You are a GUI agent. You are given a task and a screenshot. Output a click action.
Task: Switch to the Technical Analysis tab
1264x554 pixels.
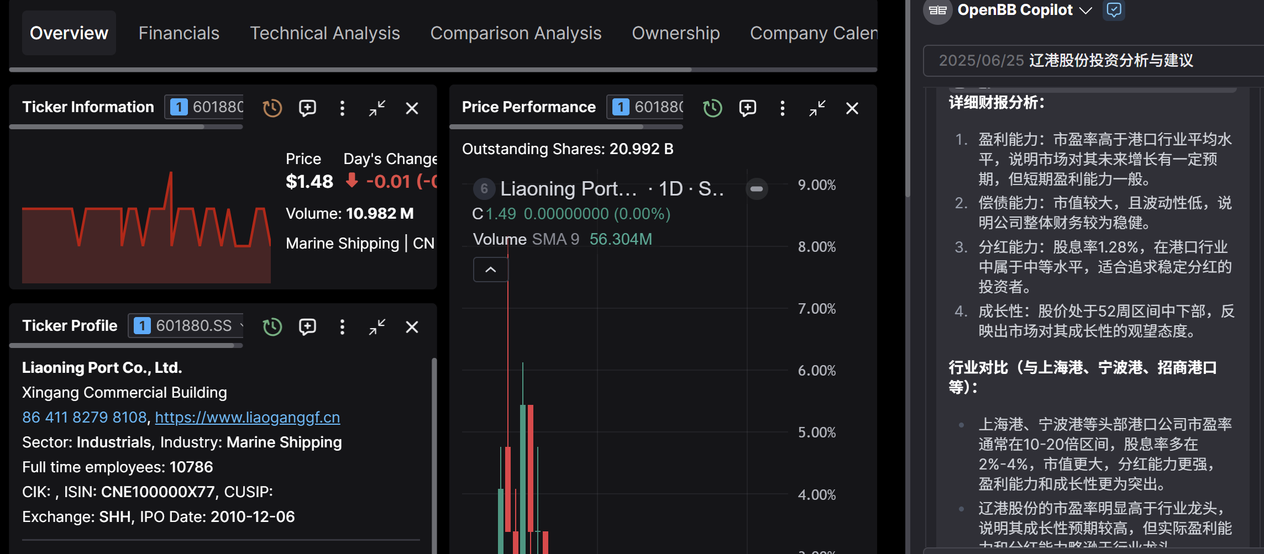[x=325, y=33]
